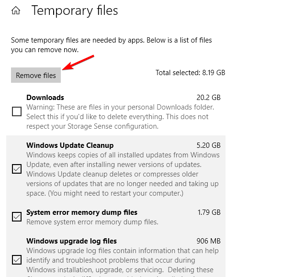
Task: Uncheck Windows upgrade log files checkbox
Action: tap(17, 260)
